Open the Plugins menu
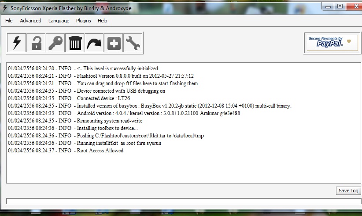Image resolution: width=362 pixels, height=216 pixels. coord(83,21)
